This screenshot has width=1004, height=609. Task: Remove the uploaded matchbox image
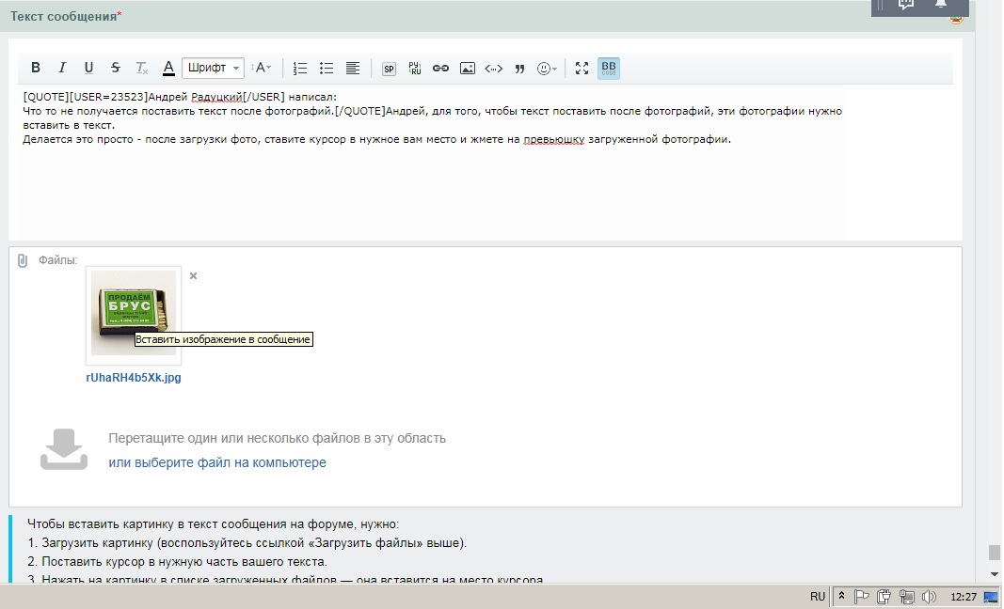pyautogui.click(x=193, y=275)
